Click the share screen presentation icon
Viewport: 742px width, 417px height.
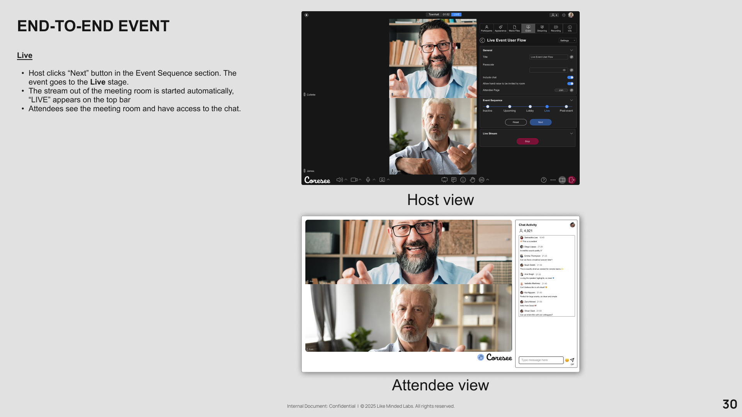444,180
